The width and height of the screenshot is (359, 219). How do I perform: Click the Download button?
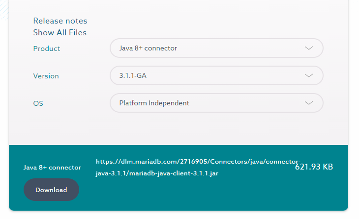(51, 190)
